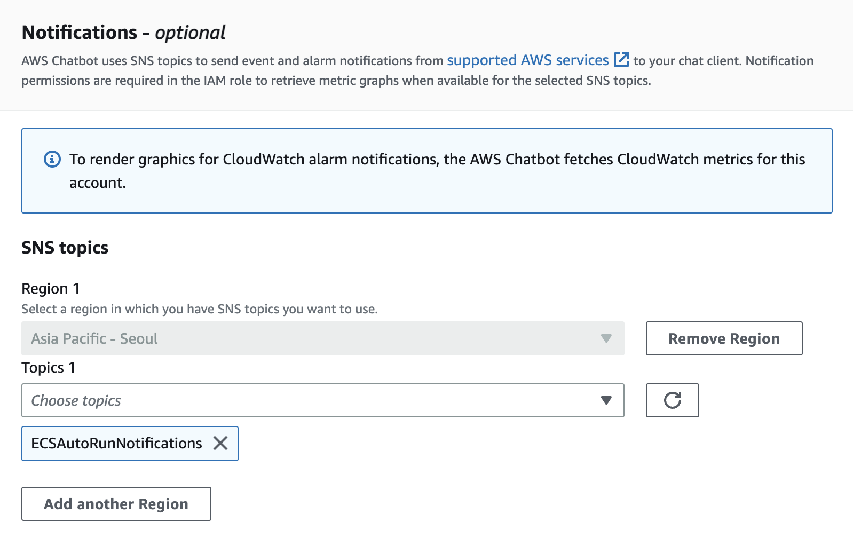
Task: Click the Topics 1 label
Action: pyautogui.click(x=48, y=368)
